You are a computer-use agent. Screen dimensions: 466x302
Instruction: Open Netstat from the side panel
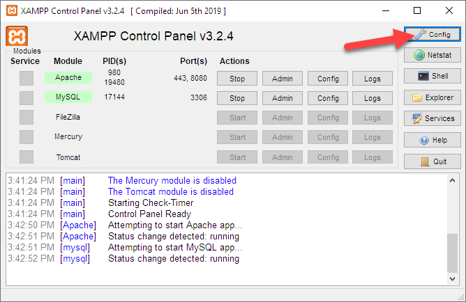point(432,55)
